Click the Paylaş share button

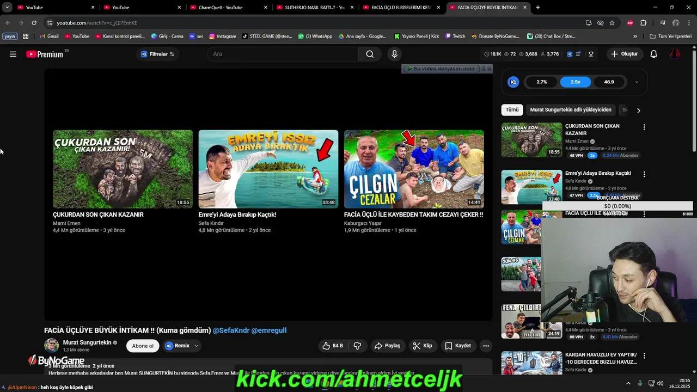pyautogui.click(x=388, y=346)
